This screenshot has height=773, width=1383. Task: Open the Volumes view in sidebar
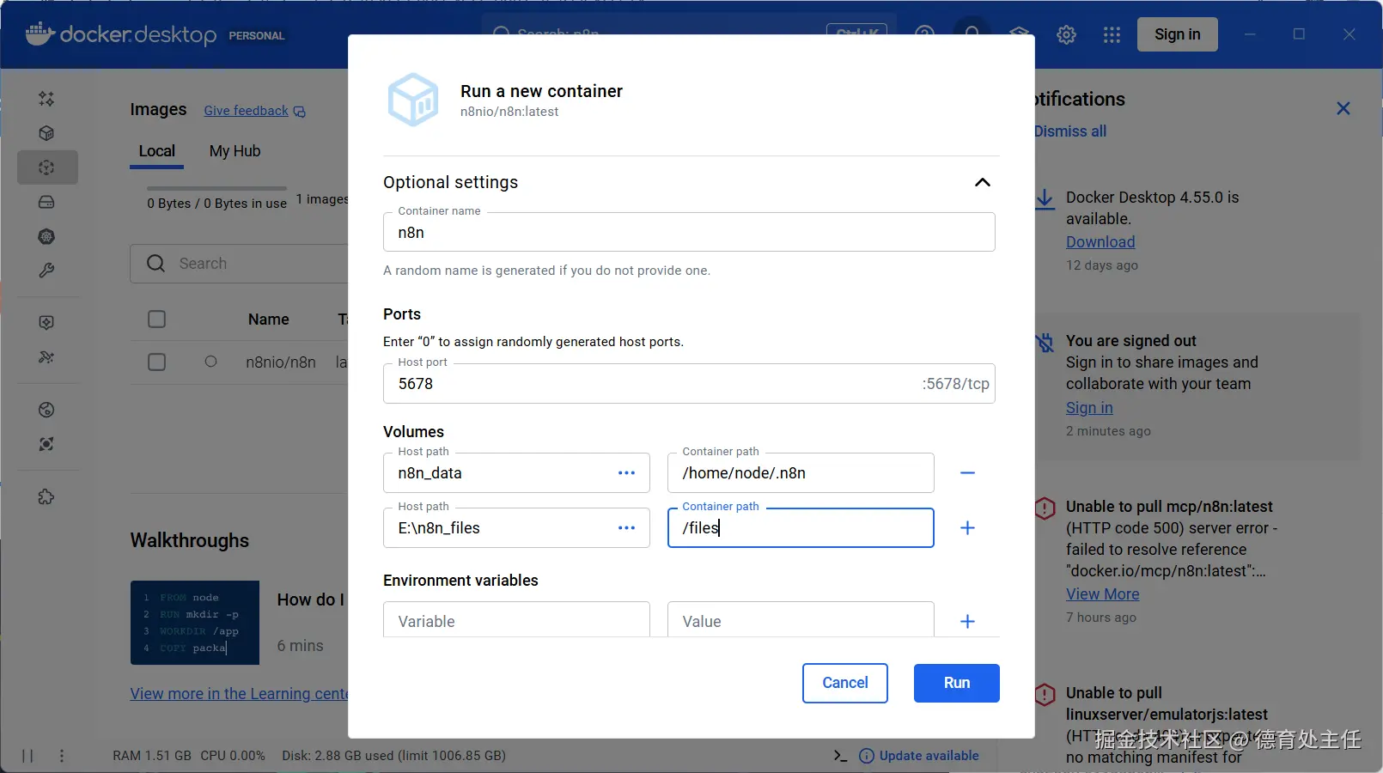pyautogui.click(x=46, y=202)
